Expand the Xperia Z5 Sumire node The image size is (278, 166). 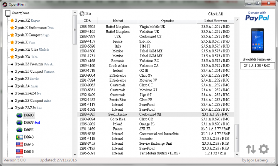pos(12,79)
